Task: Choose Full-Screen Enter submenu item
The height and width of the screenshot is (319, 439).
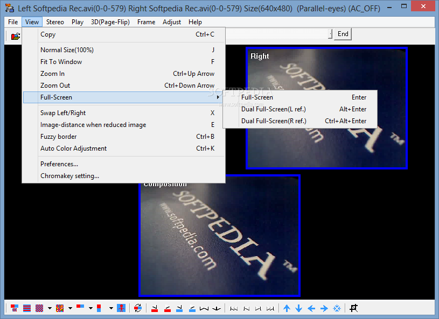Action: pyautogui.click(x=300, y=97)
